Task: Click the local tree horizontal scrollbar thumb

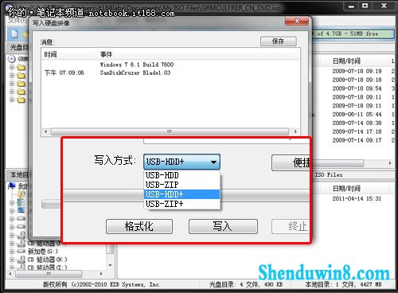Action: click(49, 274)
